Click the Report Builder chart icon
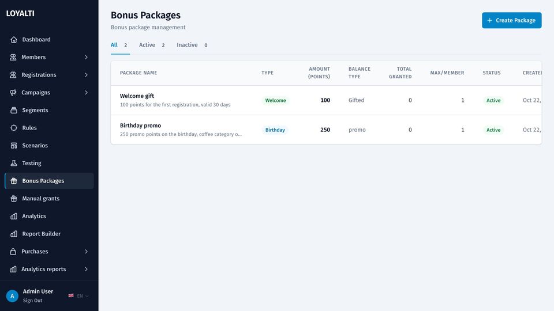 (14, 234)
